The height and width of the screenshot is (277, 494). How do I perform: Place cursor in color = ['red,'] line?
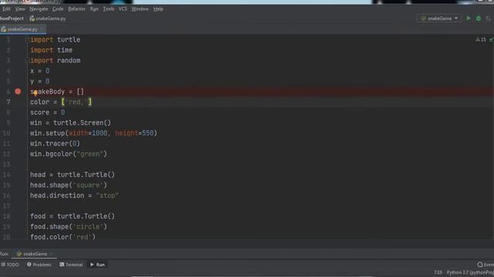click(x=61, y=102)
